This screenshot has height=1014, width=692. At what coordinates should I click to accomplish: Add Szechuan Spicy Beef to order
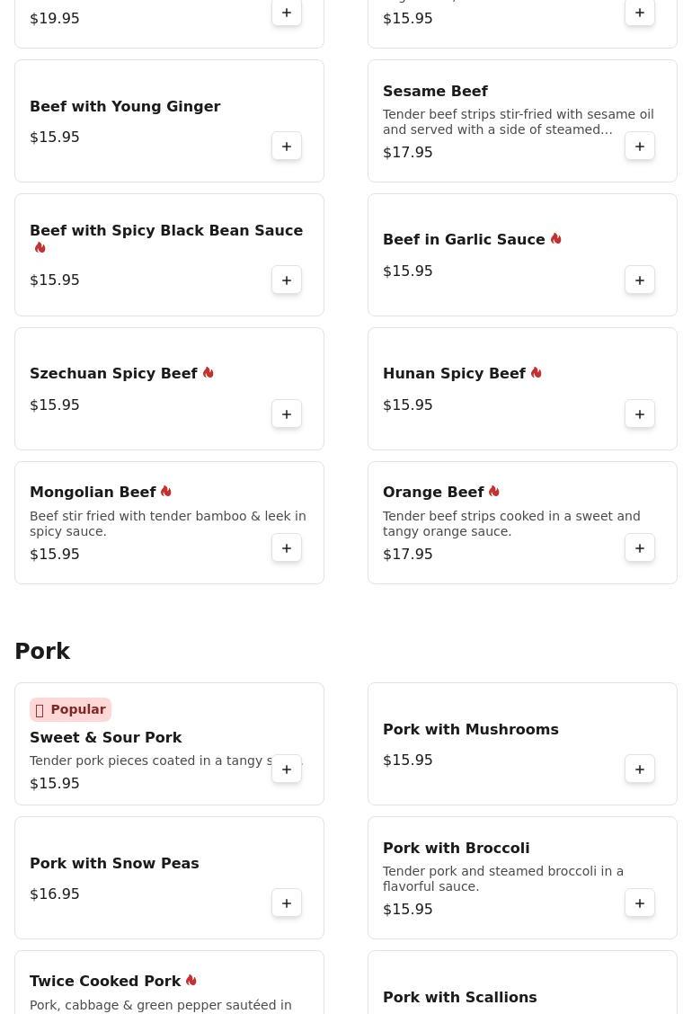pos(287,414)
